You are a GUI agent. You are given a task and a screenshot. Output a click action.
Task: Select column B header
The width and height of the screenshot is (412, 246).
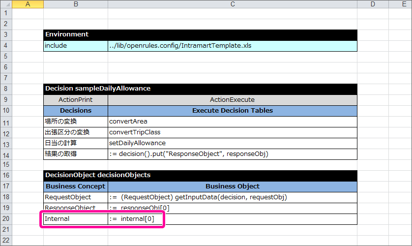click(x=76, y=4)
